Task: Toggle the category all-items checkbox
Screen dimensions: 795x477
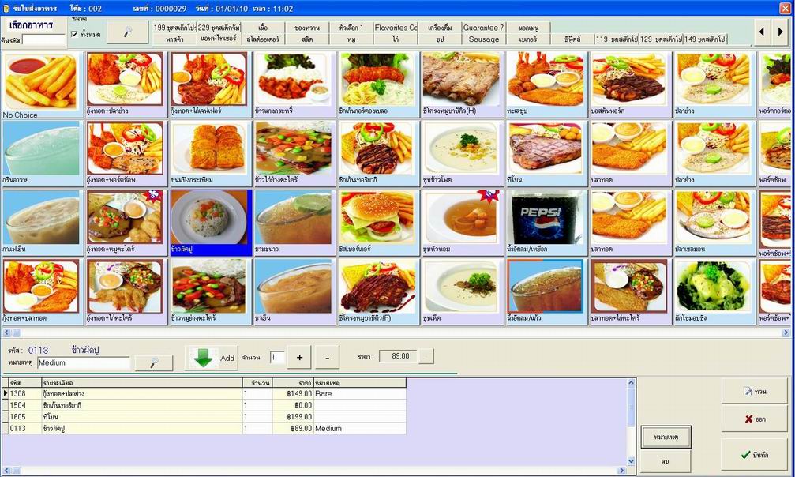Action: [74, 35]
